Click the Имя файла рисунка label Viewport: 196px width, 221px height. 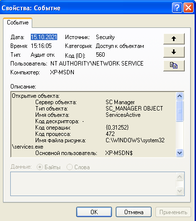click(x=61, y=140)
